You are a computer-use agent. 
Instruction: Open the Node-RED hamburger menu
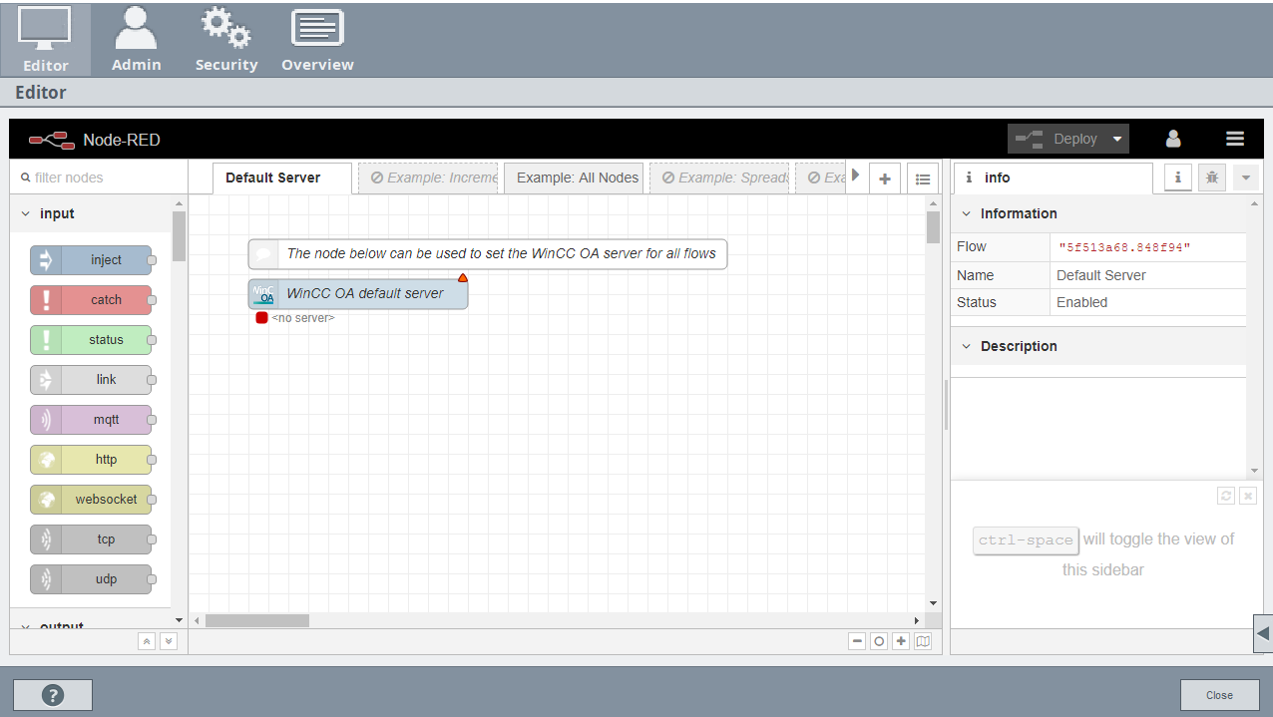click(x=1235, y=140)
